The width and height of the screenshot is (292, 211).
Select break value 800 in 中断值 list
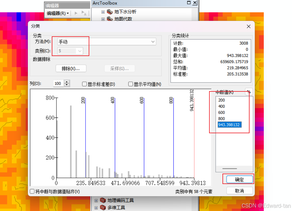pos(221,118)
